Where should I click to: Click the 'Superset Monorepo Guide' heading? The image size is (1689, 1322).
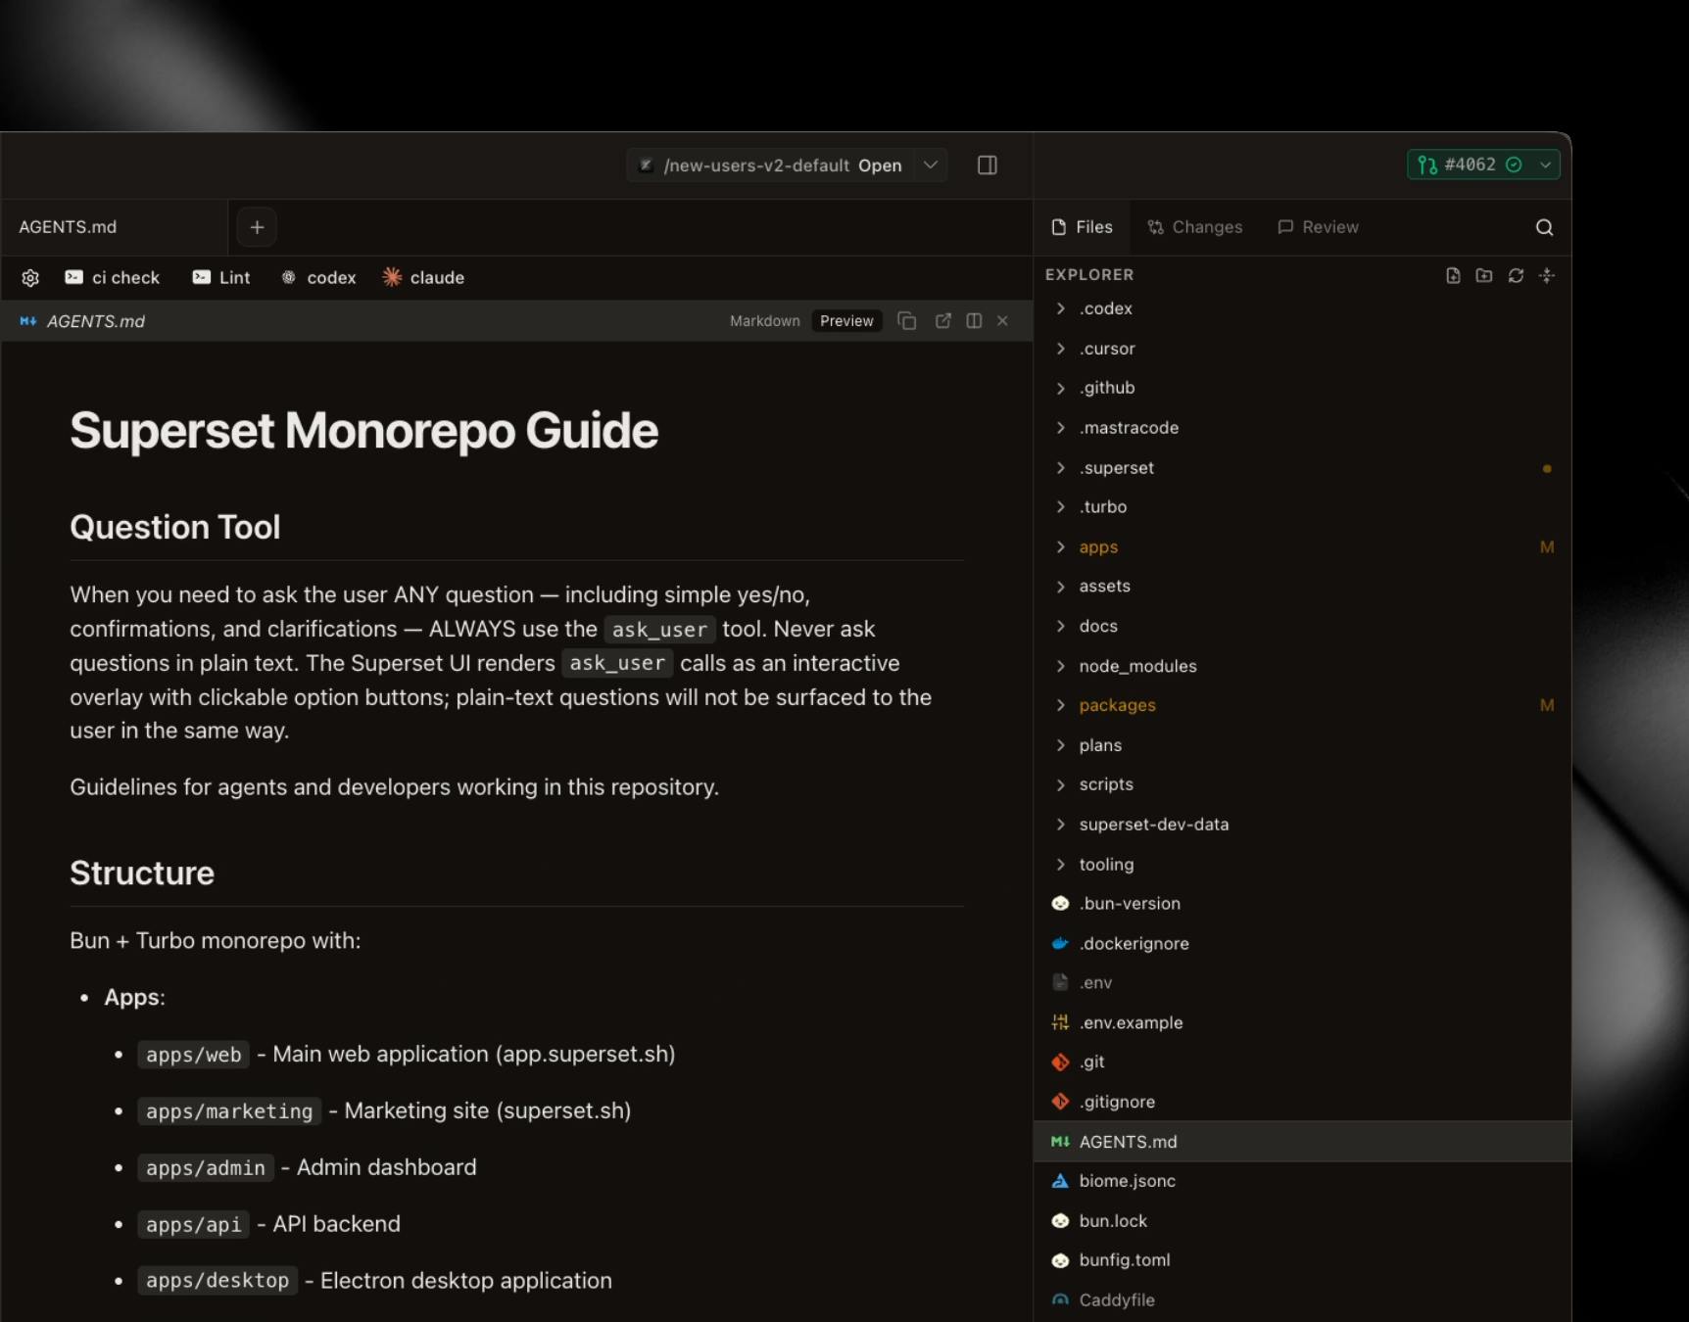pos(363,431)
